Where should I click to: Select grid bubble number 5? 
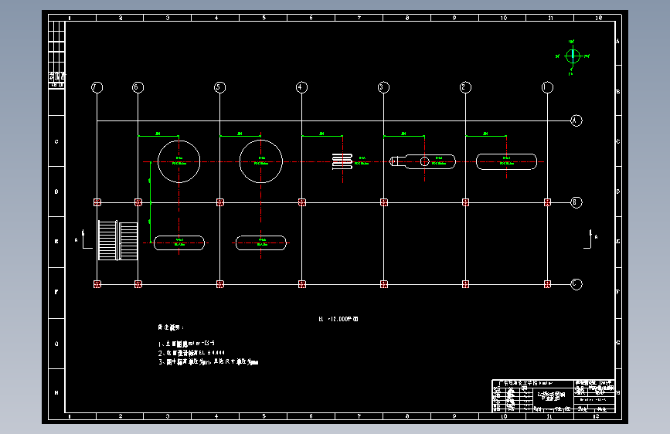point(219,87)
